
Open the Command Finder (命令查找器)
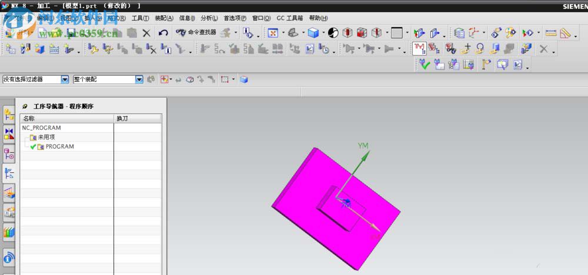click(196, 32)
